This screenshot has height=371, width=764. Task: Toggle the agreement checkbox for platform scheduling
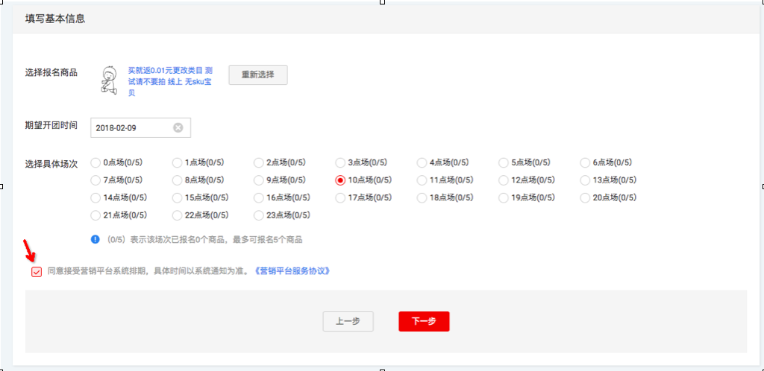click(37, 272)
